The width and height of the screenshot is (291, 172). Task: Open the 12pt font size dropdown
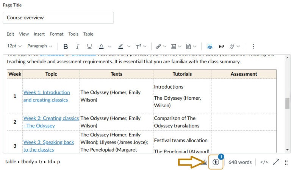pos(14,46)
